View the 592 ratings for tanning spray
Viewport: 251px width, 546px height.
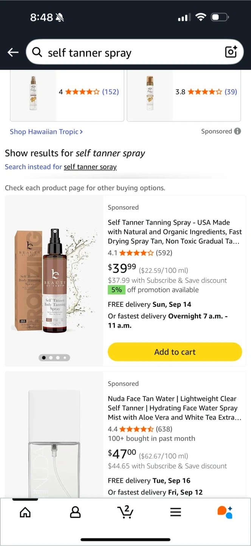tap(164, 253)
